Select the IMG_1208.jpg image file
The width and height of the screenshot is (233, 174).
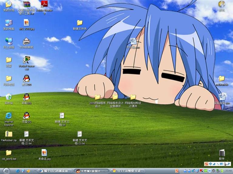tap(27, 25)
